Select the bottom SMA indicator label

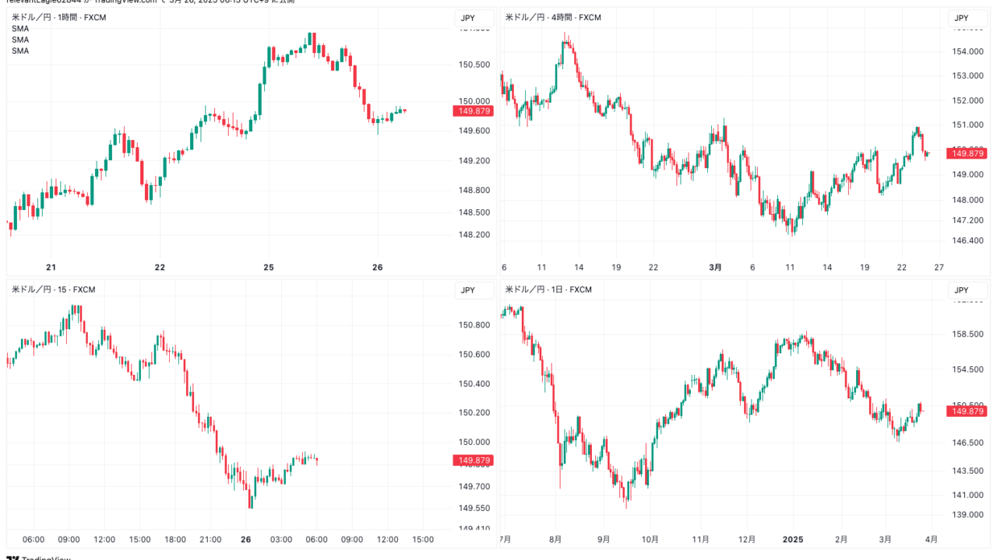(20, 51)
